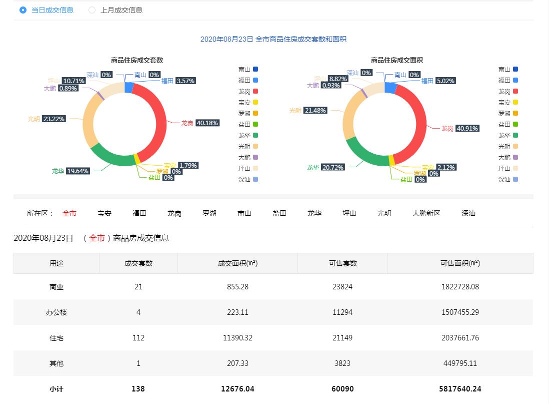
Task: Toggle 龙岗 legend icon in left chart
Action: point(255,91)
